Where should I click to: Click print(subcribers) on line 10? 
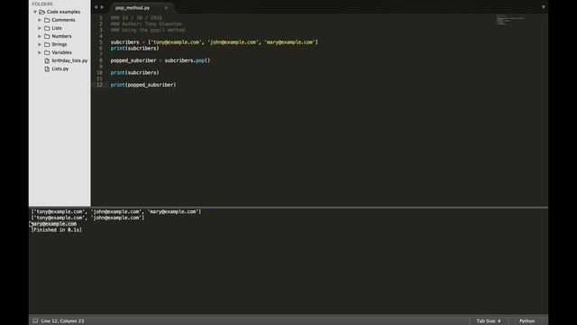(134, 72)
